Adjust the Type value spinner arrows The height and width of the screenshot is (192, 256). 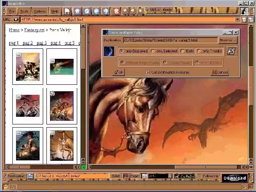coord(170,176)
